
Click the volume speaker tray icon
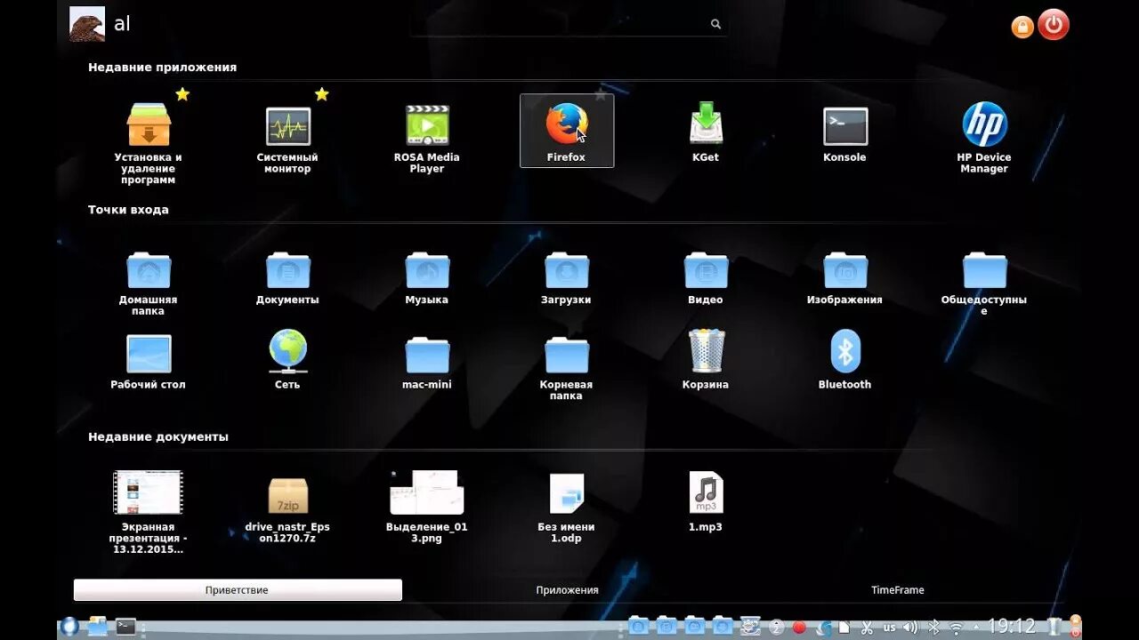pyautogui.click(x=910, y=628)
